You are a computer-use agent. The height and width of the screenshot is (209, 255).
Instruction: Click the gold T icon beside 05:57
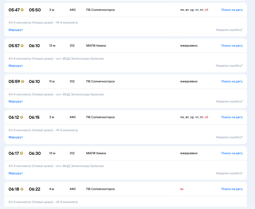22,46
